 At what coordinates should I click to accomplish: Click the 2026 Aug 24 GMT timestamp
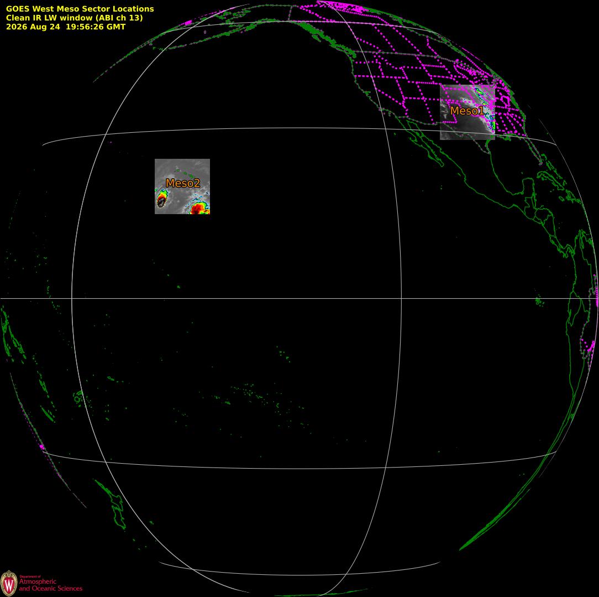pos(66,27)
